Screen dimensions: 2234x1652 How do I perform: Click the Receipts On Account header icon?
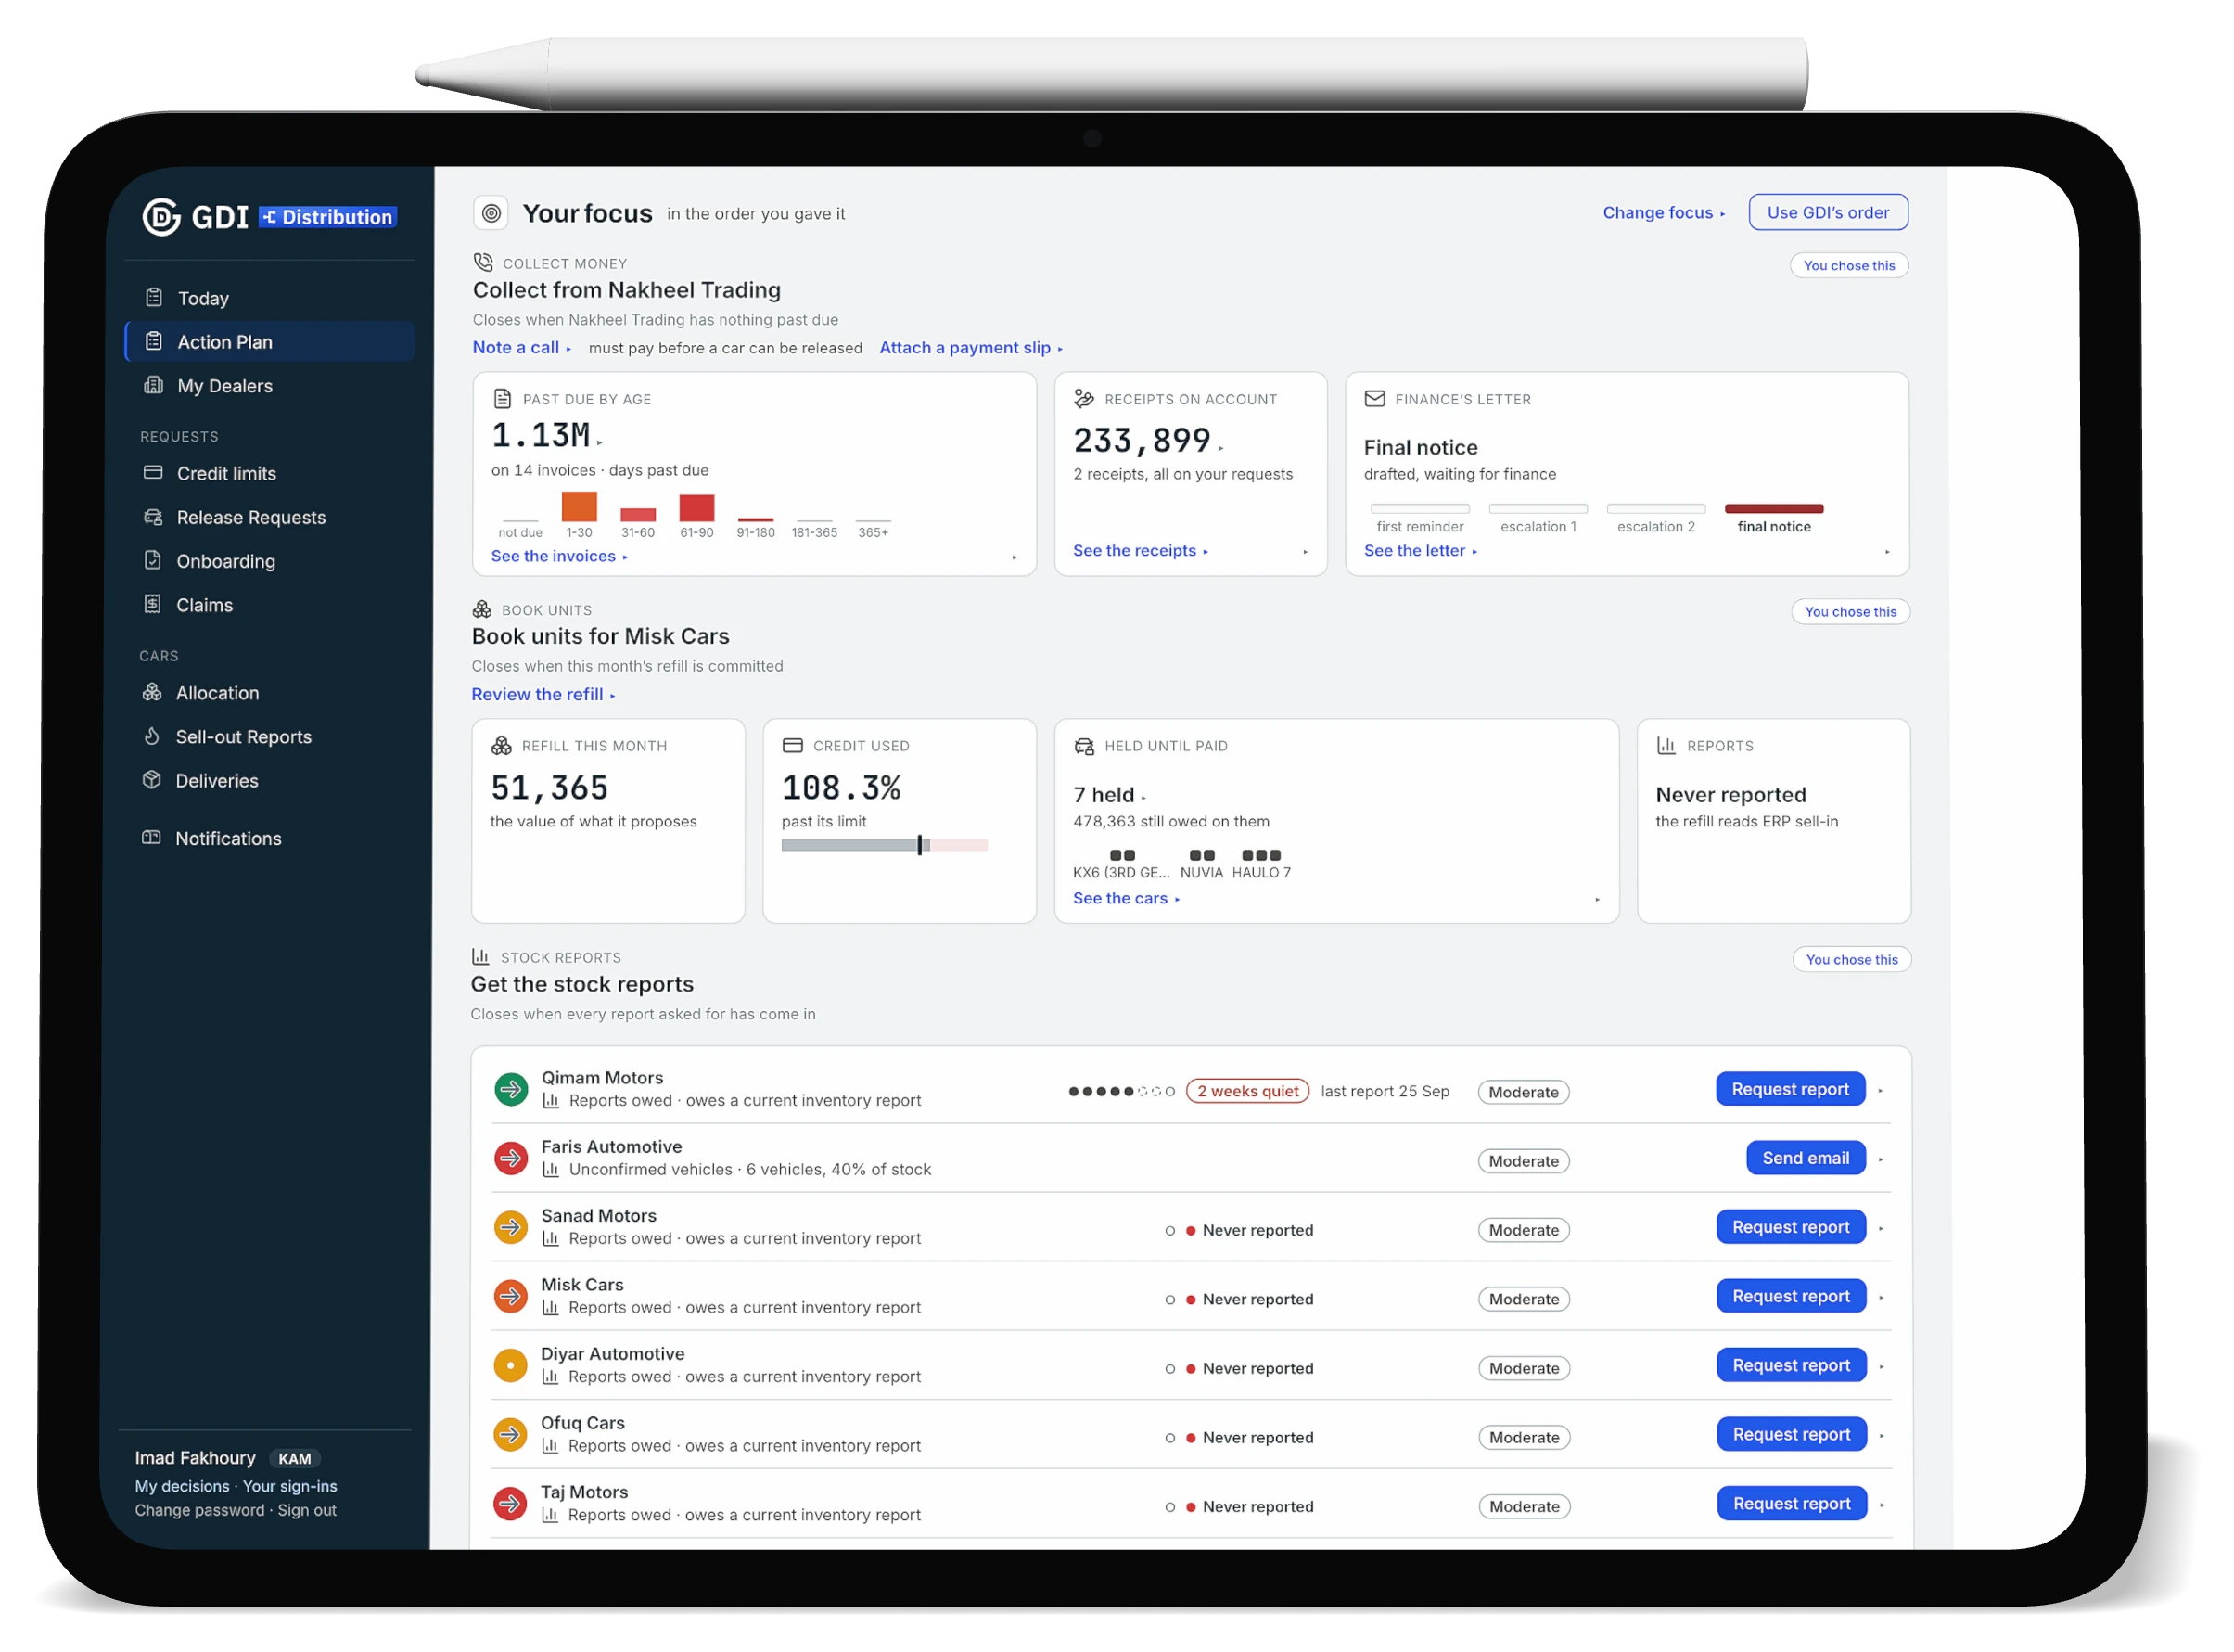coord(1084,399)
